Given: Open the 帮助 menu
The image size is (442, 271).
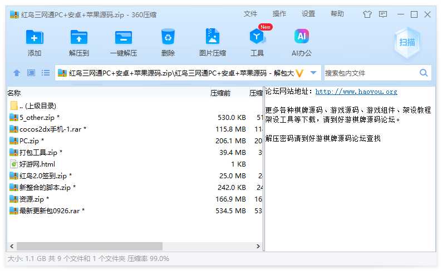Looking at the screenshot, I should coord(337,14).
